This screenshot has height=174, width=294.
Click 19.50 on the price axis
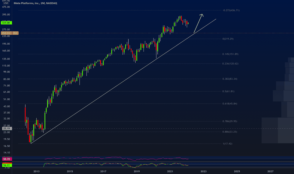(7, 139)
